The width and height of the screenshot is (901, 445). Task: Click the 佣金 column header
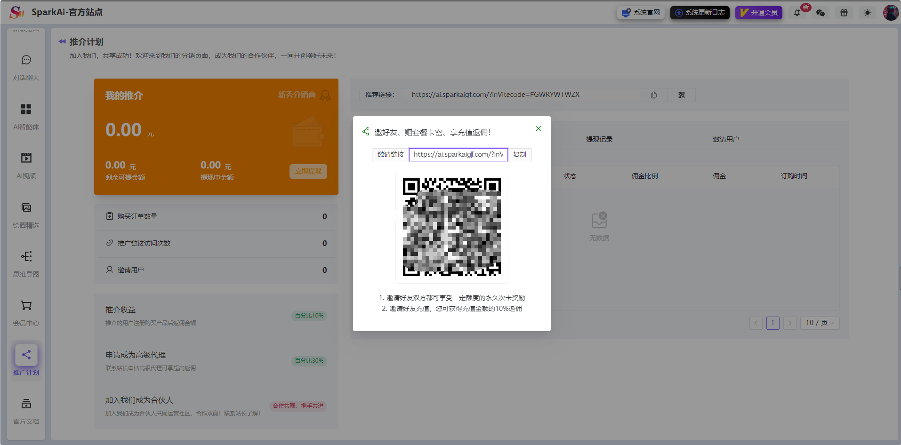click(x=719, y=176)
